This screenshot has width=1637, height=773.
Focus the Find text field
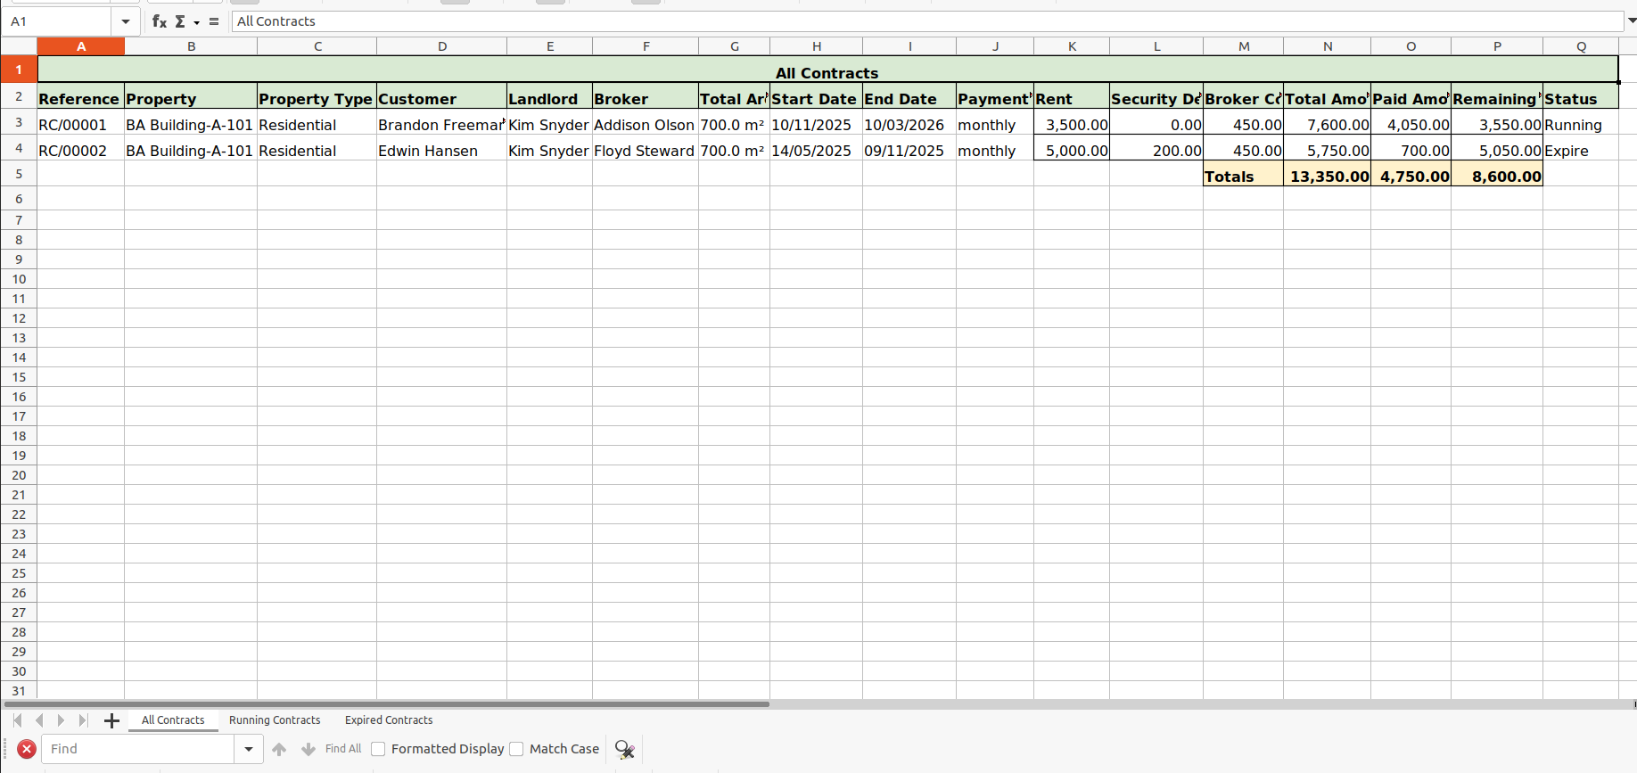(x=138, y=749)
